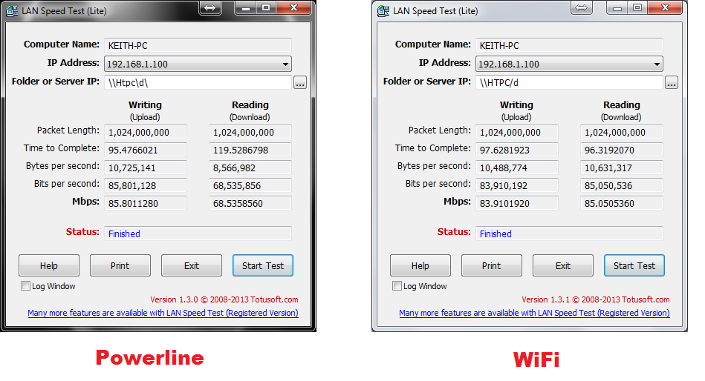This screenshot has height=381, width=705.
Task: Click double-arrow resize icon in WiFi title bar
Action: point(582,8)
